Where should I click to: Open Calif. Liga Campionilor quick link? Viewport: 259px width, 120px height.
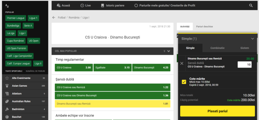[x=20, y=56]
